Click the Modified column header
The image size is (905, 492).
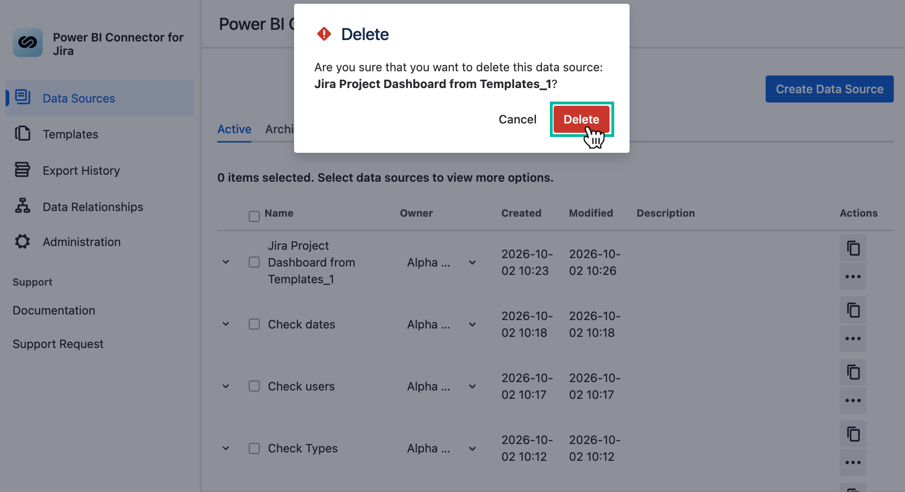[x=591, y=213]
